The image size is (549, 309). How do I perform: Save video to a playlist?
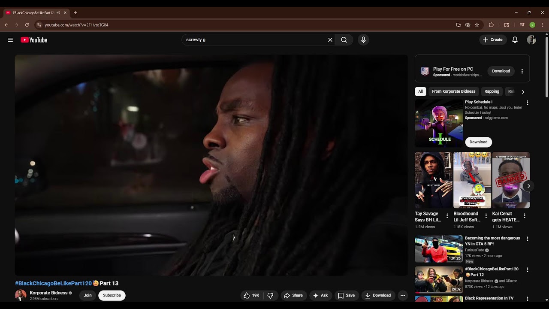[x=347, y=295]
